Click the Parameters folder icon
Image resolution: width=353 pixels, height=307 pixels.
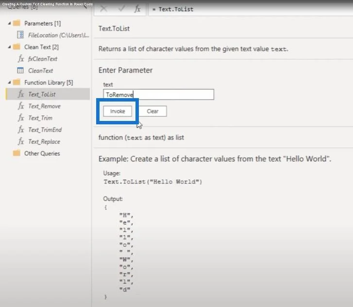(17, 23)
